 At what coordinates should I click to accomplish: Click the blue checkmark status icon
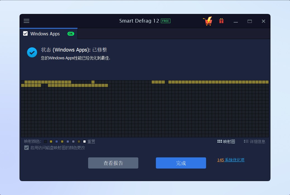32,52
